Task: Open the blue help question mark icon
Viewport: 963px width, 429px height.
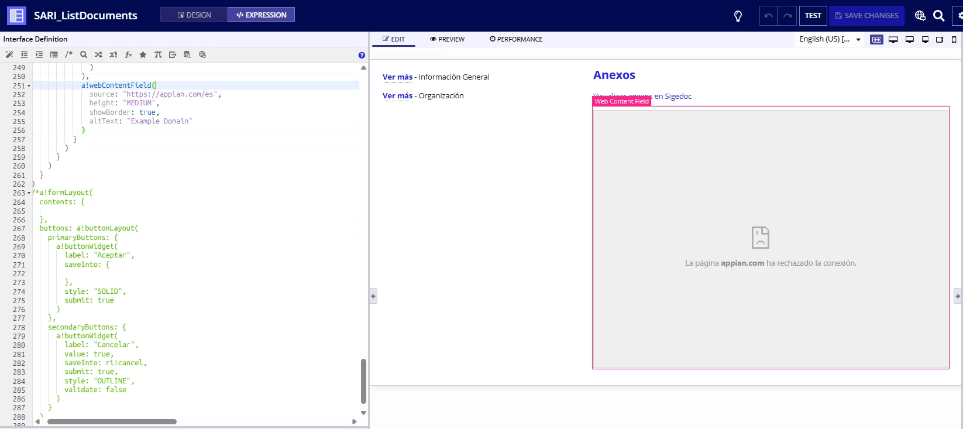Action: (362, 55)
